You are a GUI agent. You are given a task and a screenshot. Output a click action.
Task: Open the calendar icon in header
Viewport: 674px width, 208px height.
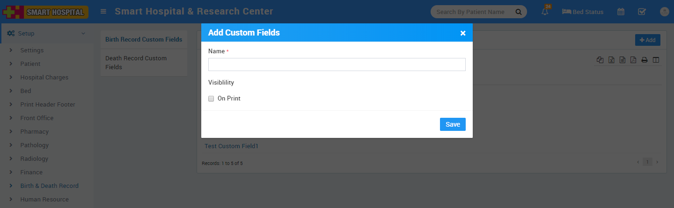coord(621,12)
